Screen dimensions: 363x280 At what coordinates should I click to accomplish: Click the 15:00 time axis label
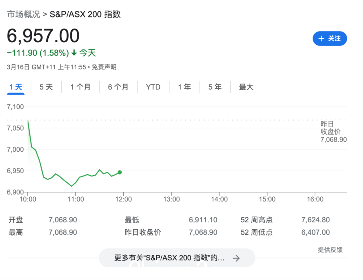coord(267,199)
